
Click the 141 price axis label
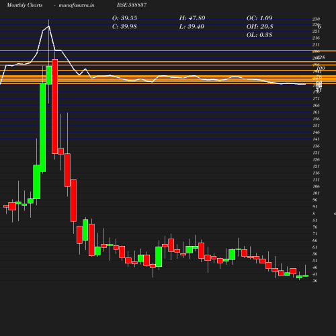316,139
